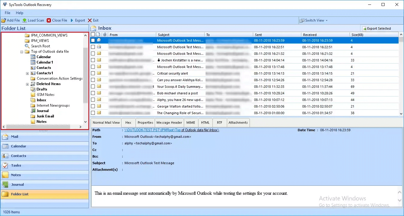The height and width of the screenshot is (216, 404).
Task: Click the Journal folder icon in tree
Action: point(33,111)
